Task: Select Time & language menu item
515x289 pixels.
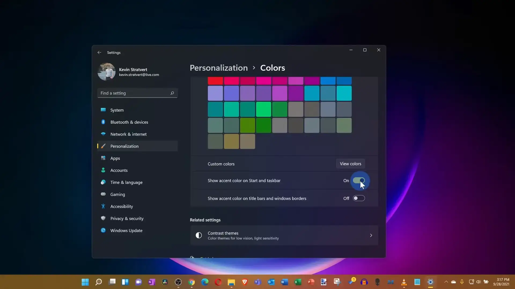Action: pos(126,182)
